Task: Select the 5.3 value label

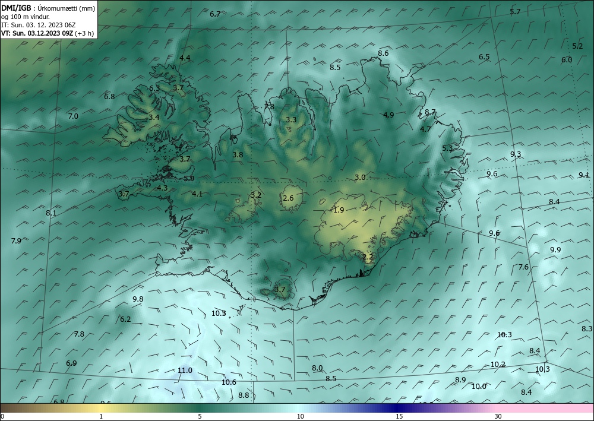Action: [x=447, y=148]
